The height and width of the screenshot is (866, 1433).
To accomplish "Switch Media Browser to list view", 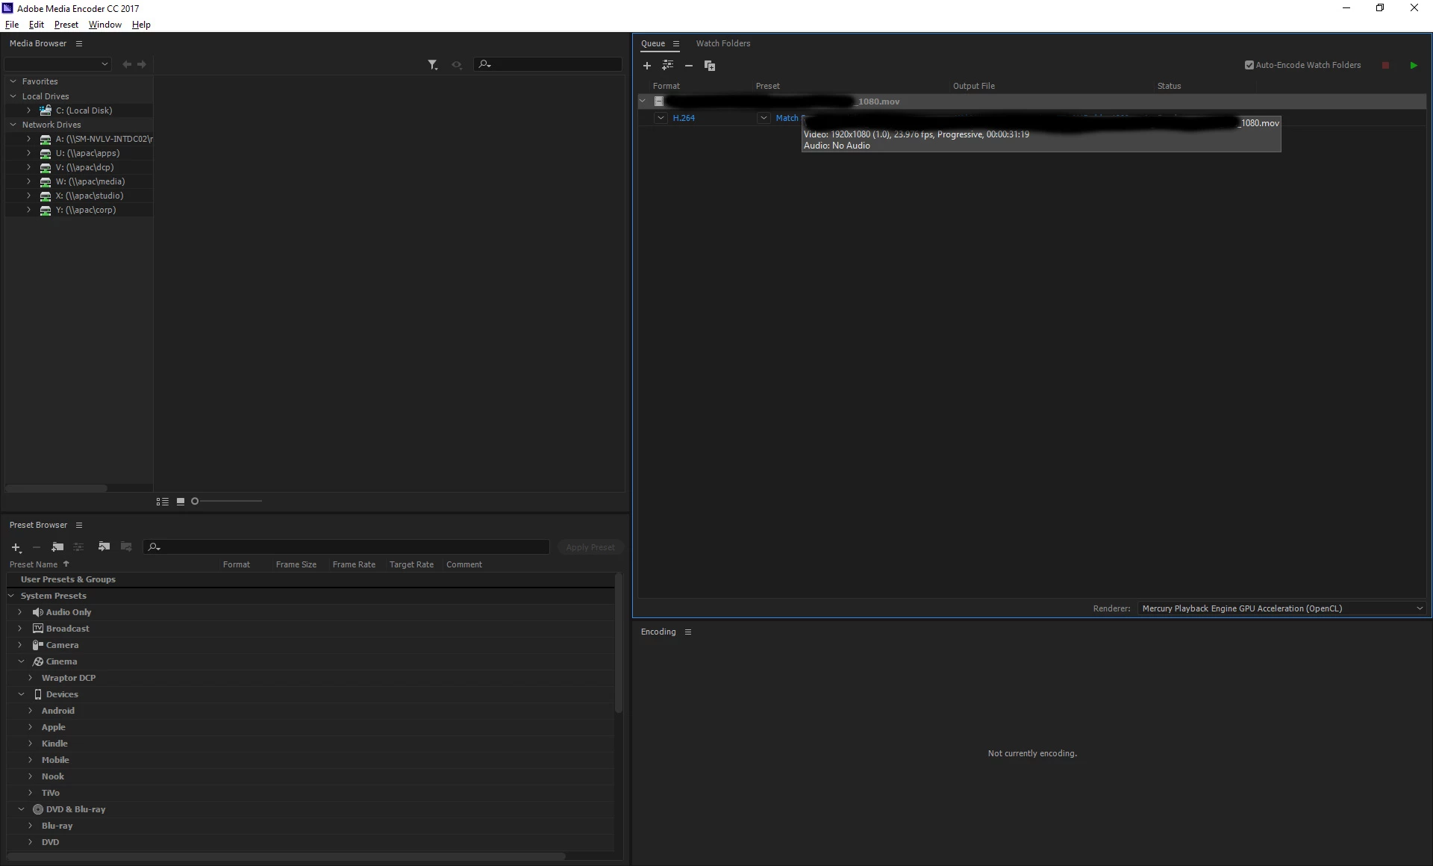I will point(162,502).
